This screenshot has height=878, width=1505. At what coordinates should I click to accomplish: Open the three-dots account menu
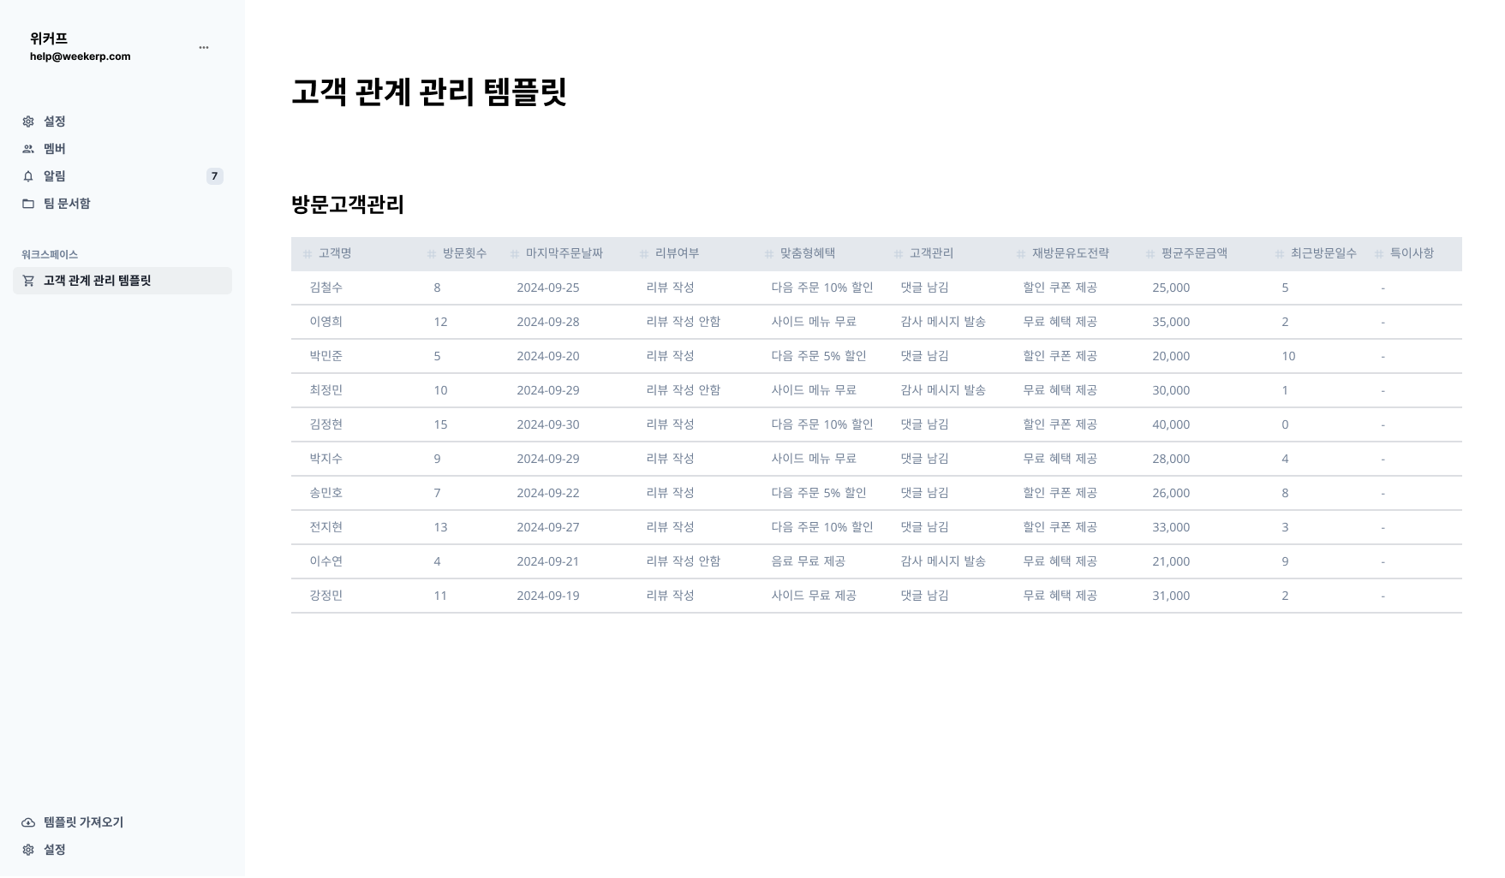(x=204, y=47)
